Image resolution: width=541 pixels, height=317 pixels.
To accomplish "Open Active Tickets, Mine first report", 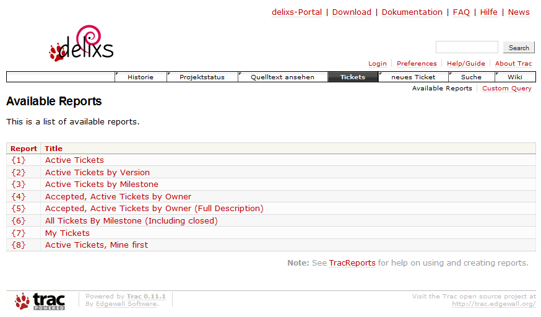I will coord(97,245).
